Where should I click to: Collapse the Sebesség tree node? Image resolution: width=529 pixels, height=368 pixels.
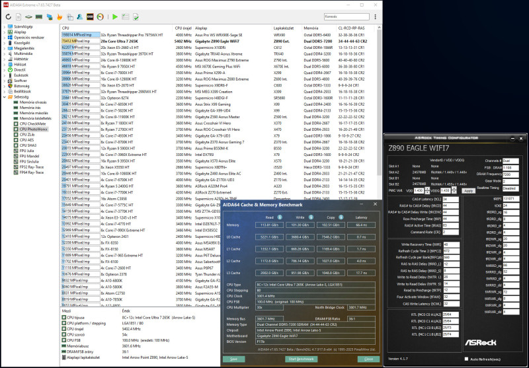[3, 96]
